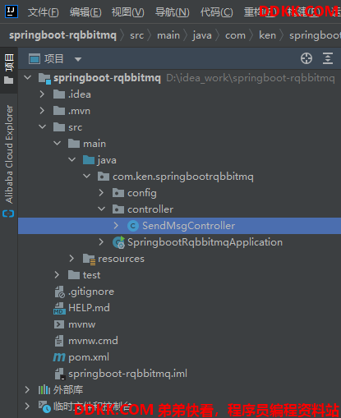Click the Maven pom.xml file icon
Viewport: 341px width, 418px height.
point(59,357)
